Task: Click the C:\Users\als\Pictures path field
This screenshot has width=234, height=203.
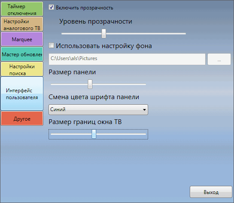Action: [x=127, y=59]
